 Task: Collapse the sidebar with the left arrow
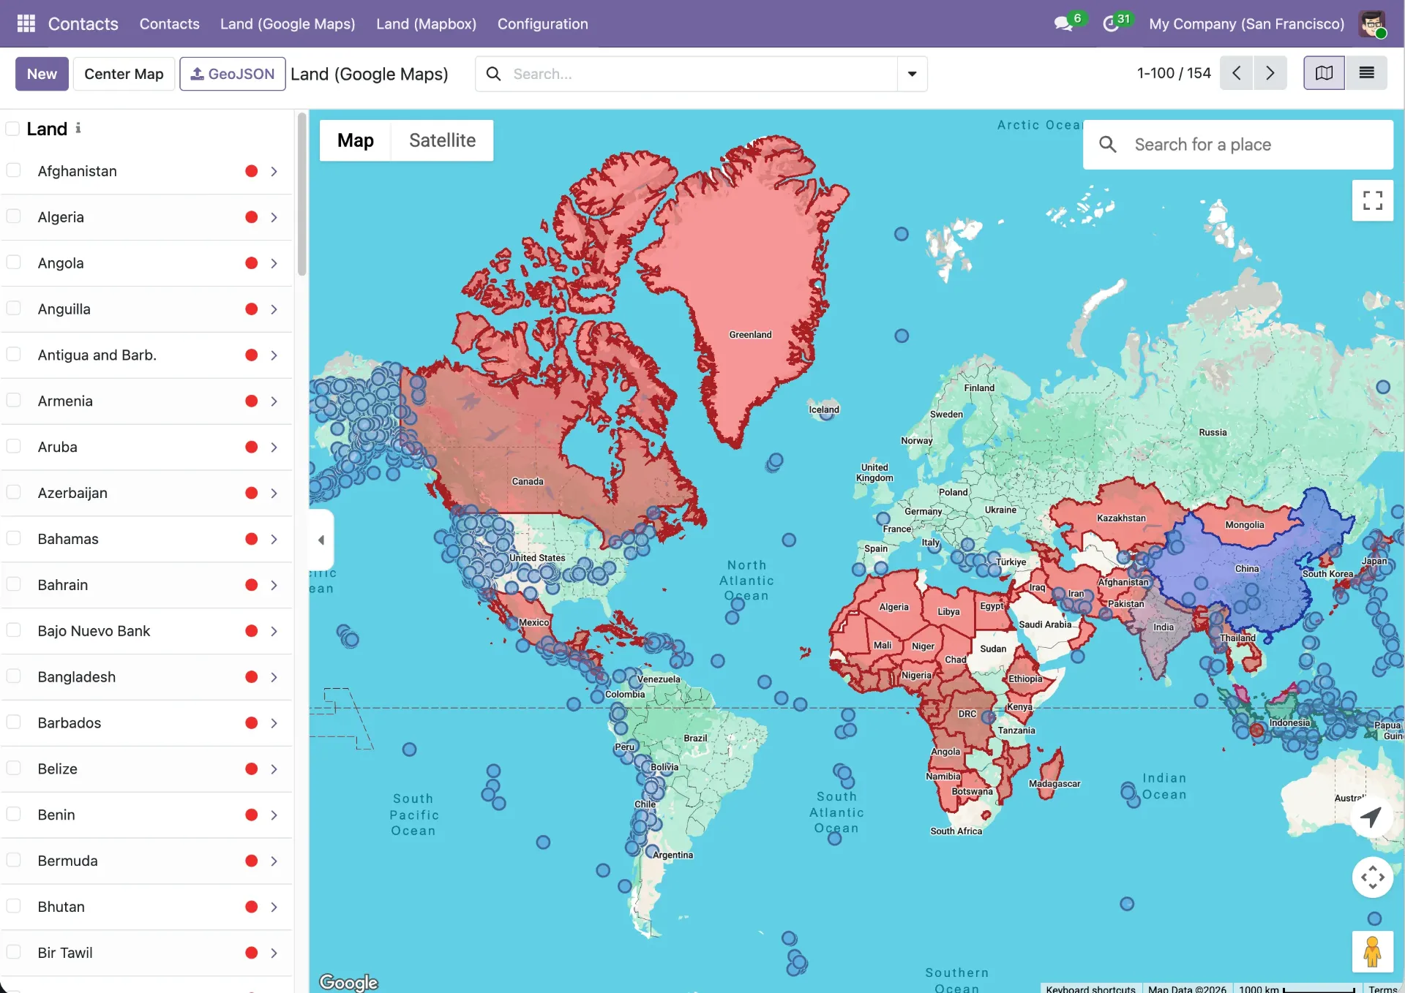click(x=321, y=540)
